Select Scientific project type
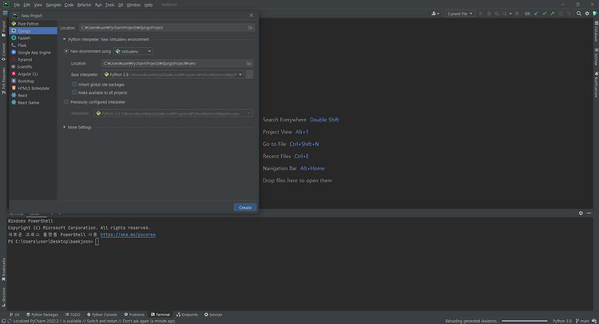 (33, 67)
